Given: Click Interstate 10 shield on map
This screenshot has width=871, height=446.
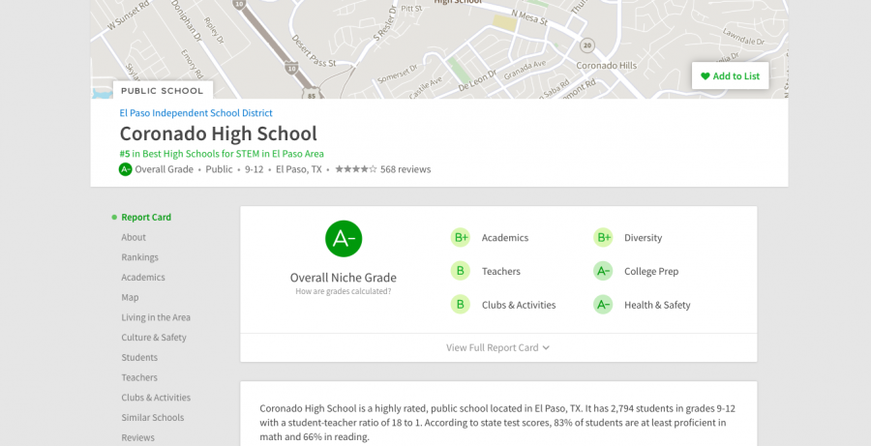Looking at the screenshot, I should tap(291, 69).
